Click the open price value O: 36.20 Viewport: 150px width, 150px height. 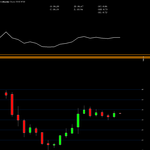click(x=55, y=7)
